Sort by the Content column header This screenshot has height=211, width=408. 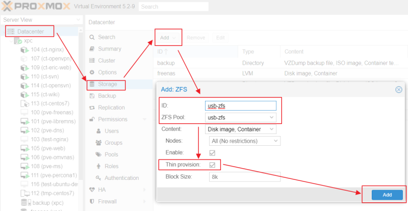point(344,52)
